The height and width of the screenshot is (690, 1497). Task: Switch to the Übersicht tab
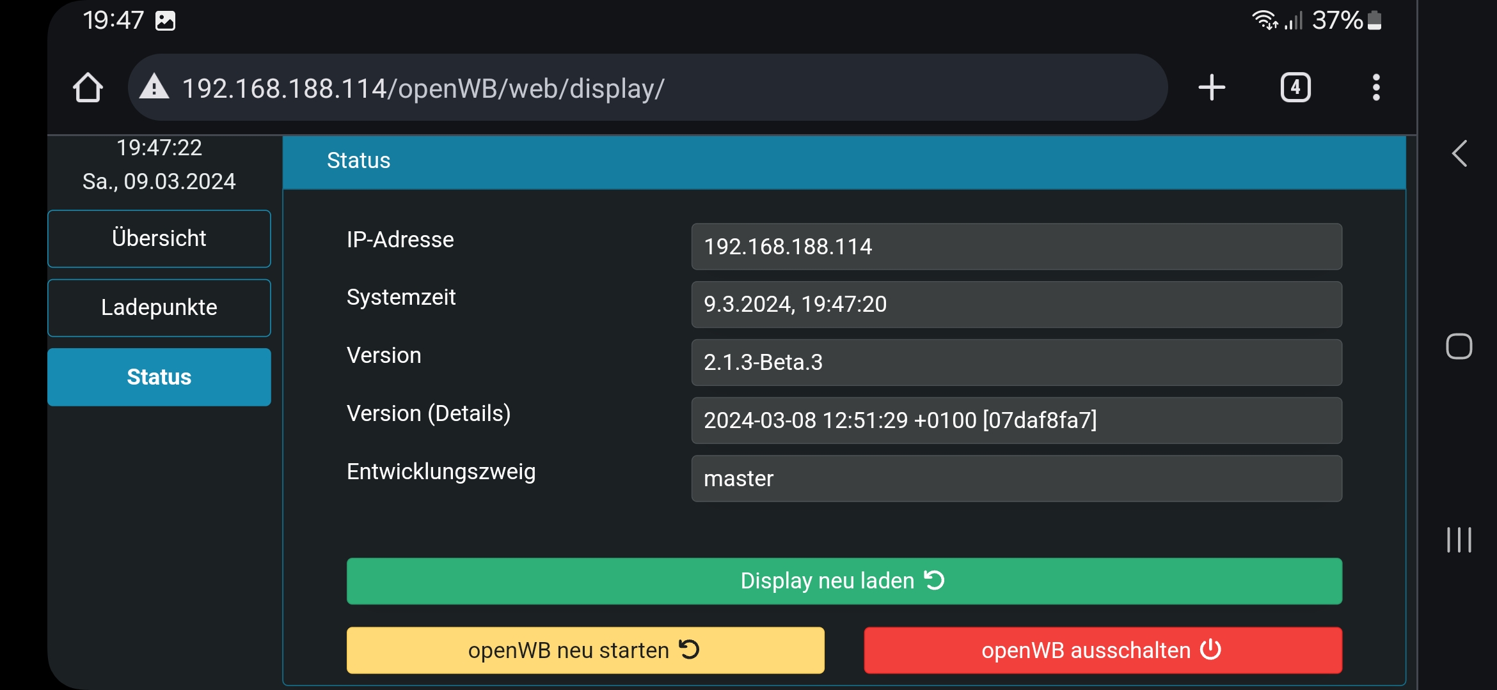(x=159, y=238)
